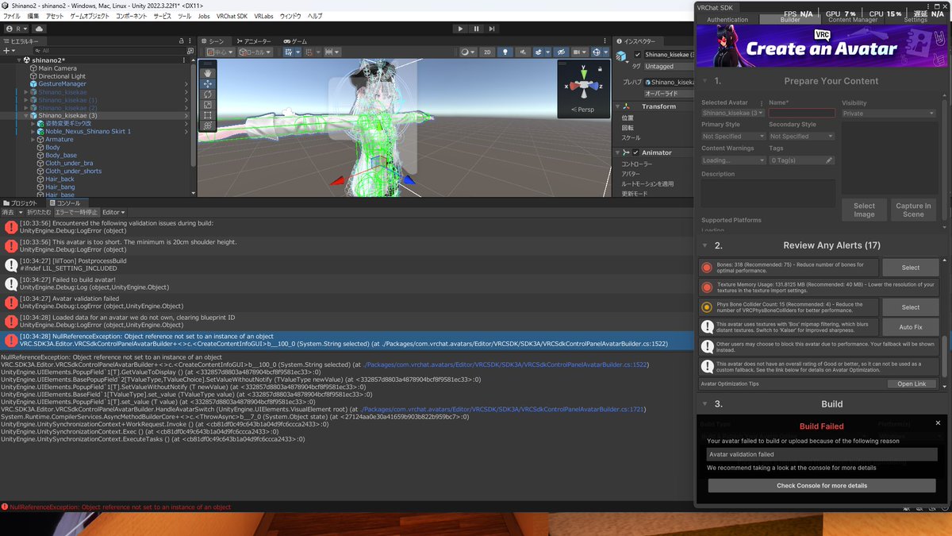Click the Auto Fix button

click(910, 327)
